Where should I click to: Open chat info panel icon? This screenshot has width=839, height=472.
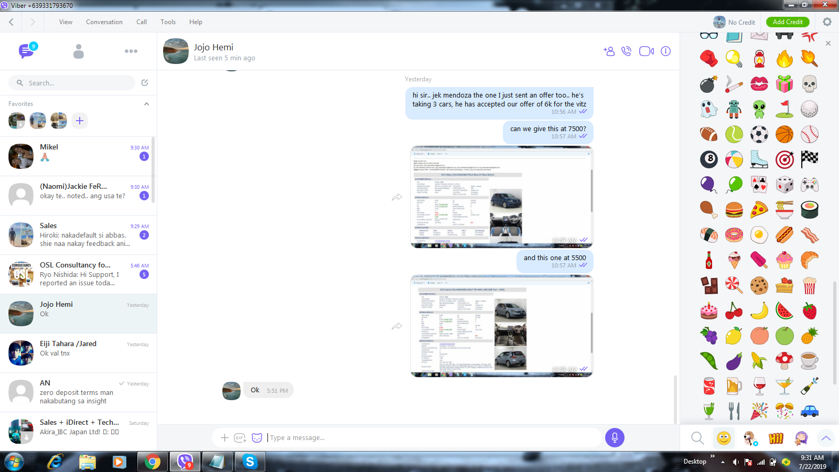tap(665, 51)
